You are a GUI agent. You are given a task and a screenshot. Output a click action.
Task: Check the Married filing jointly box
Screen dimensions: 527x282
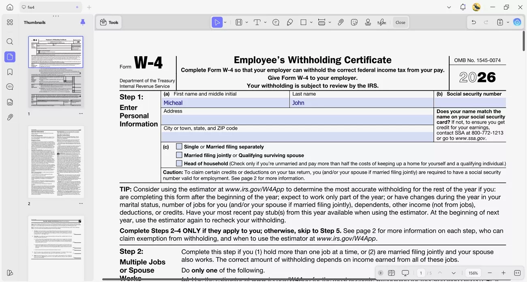179,155
